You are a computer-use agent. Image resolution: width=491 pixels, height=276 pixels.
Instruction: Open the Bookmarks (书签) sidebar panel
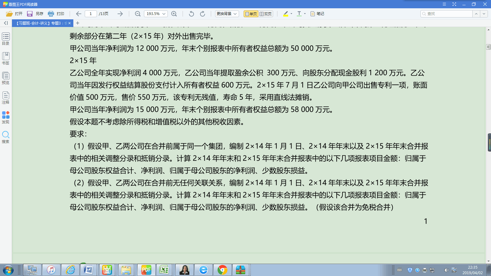click(x=6, y=58)
